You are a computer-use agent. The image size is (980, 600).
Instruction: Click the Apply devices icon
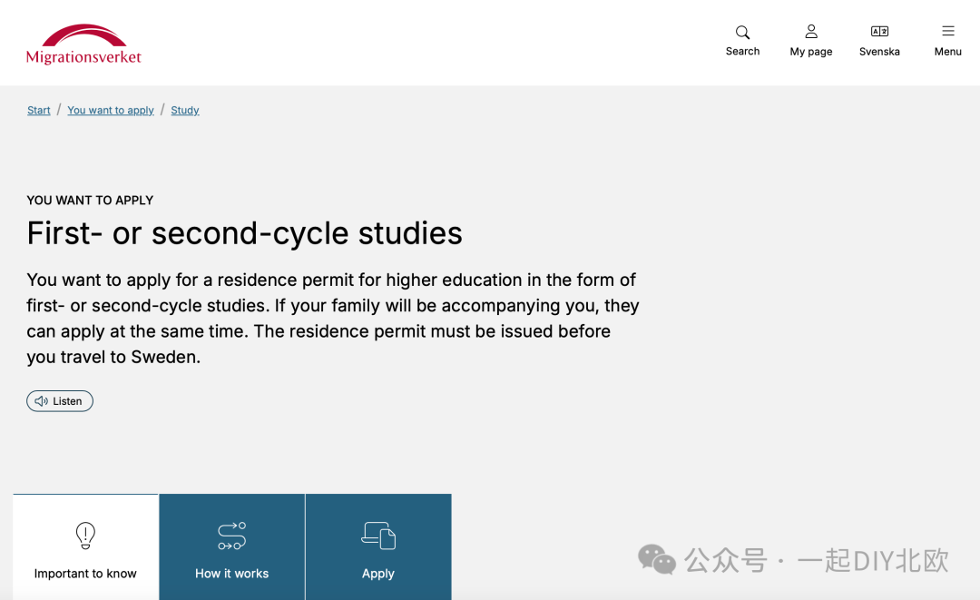(378, 536)
